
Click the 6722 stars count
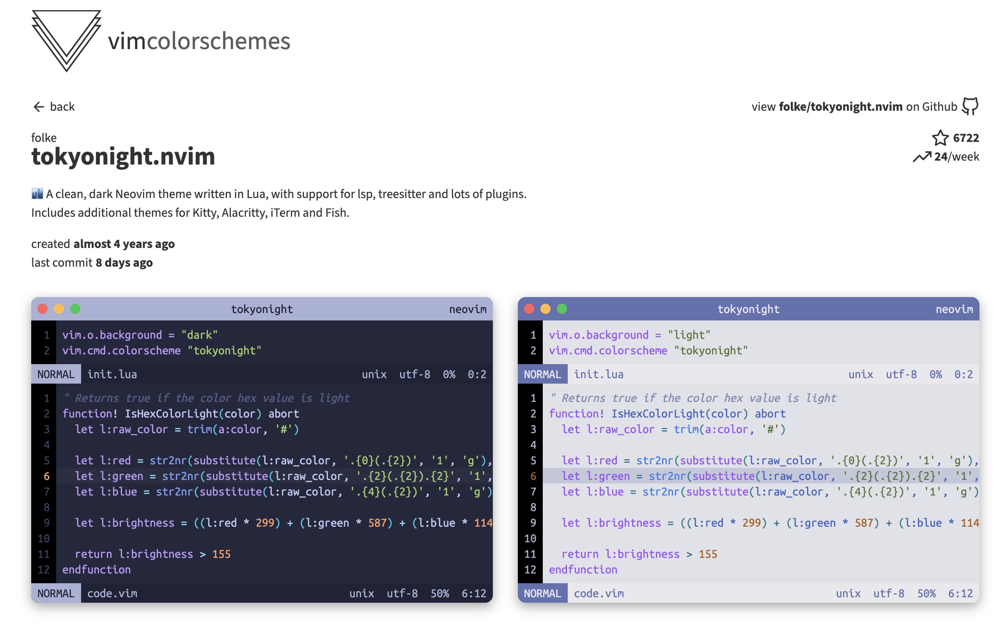tap(965, 138)
